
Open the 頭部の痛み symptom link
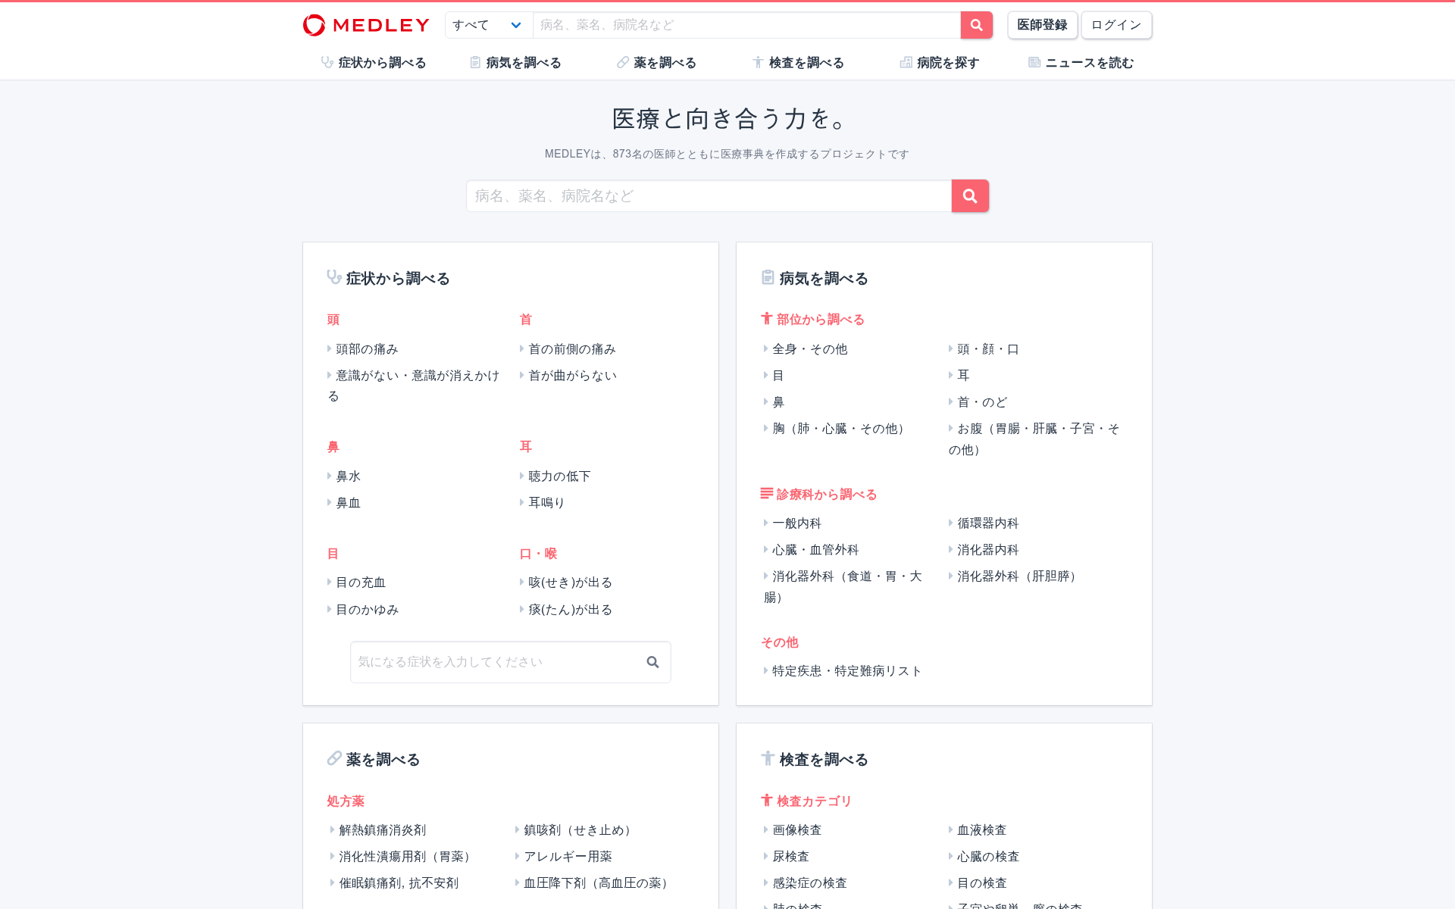[x=367, y=349]
